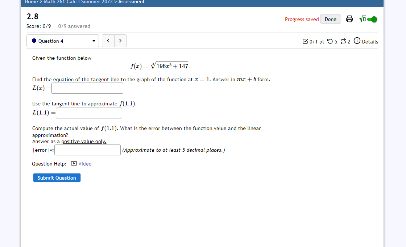
Task: Click the printer icon to print the assessment
Action: [349, 19]
